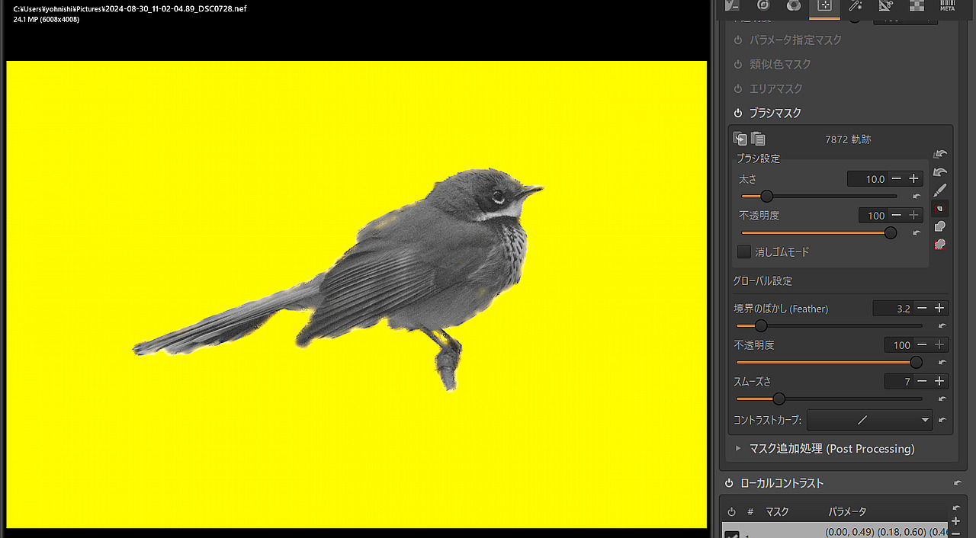Decrease 太さ value with minus button
976x538 pixels.
[896, 179]
